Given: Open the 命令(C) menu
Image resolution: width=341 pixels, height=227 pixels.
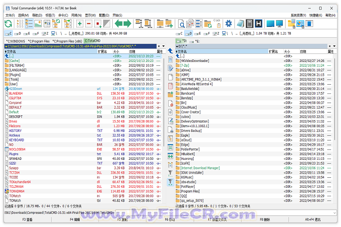Looking at the screenshot, I should tap(63, 15).
